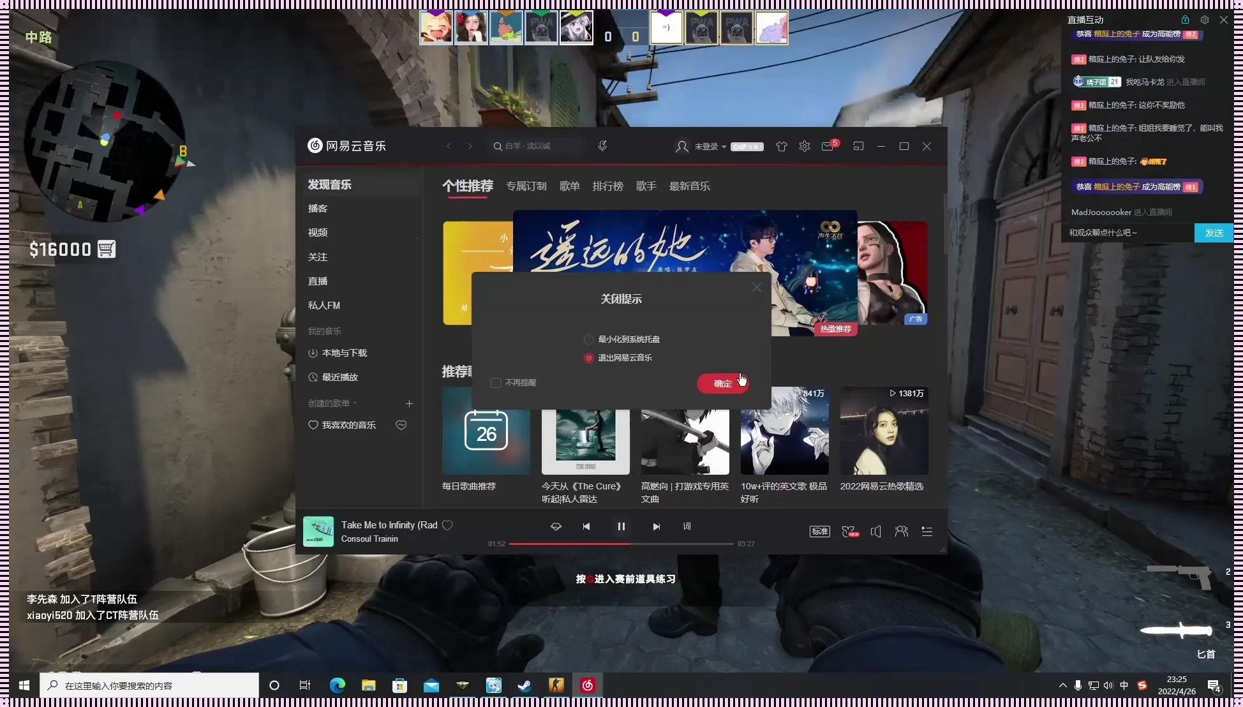Click the volume speaker icon
Viewport: 1243px width, 707px height.
(876, 531)
